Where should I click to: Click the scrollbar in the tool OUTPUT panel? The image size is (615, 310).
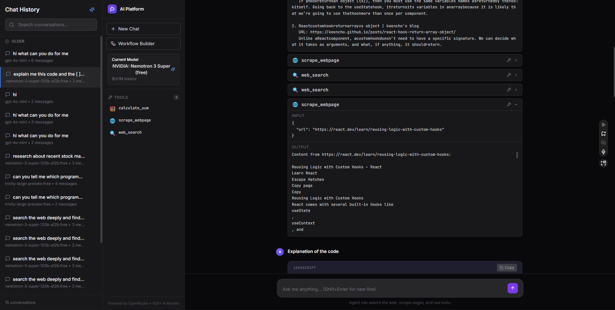pos(517,155)
